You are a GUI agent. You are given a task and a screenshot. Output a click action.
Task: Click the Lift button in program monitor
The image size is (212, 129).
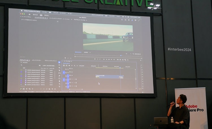[x=118, y=60]
